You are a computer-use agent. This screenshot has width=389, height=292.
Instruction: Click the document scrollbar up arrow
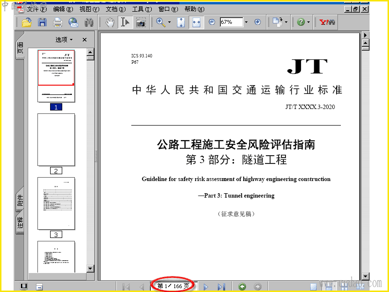pyautogui.click(x=366, y=43)
